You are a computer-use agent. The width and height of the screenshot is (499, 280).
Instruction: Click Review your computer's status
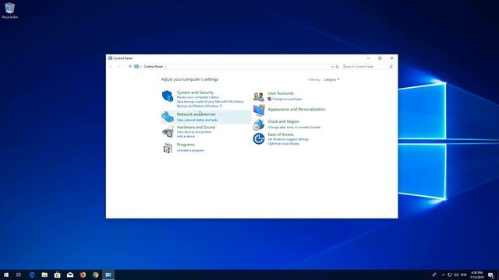click(x=198, y=97)
